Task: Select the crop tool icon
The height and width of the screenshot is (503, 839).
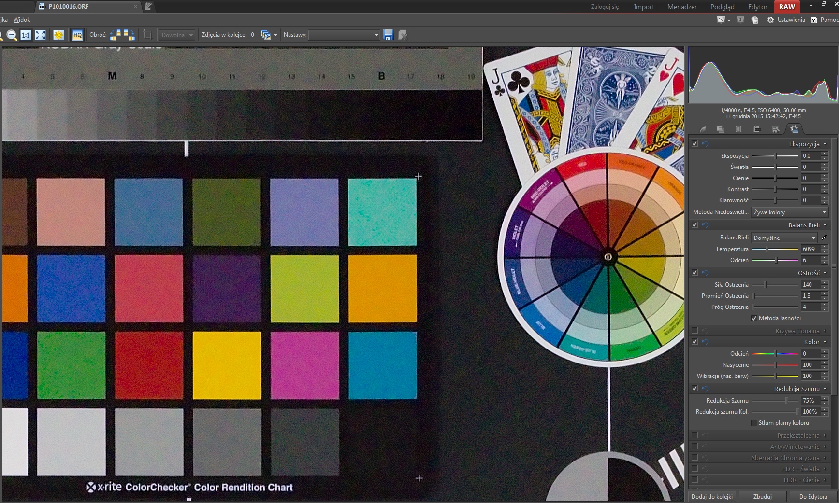Action: pyautogui.click(x=147, y=35)
